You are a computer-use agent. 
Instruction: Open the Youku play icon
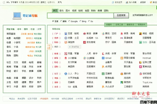[66, 38]
